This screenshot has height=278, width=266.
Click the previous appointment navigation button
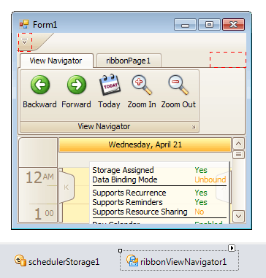66,187
